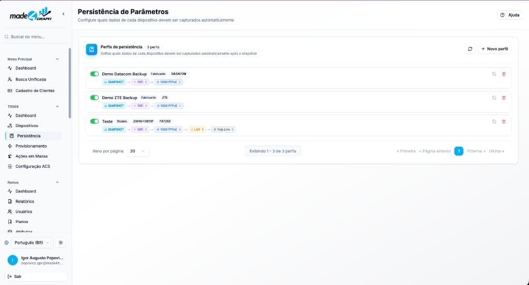The width and height of the screenshot is (529, 285).
Task: Click the help circle icon beside Ajuda
Action: tap(502, 15)
